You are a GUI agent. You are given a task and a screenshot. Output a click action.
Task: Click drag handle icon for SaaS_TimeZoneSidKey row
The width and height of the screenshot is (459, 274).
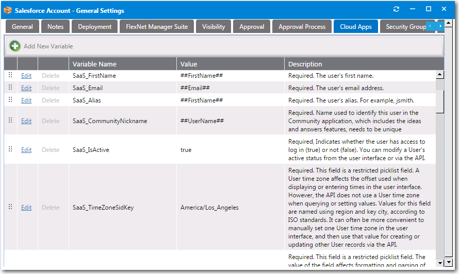[x=10, y=207]
